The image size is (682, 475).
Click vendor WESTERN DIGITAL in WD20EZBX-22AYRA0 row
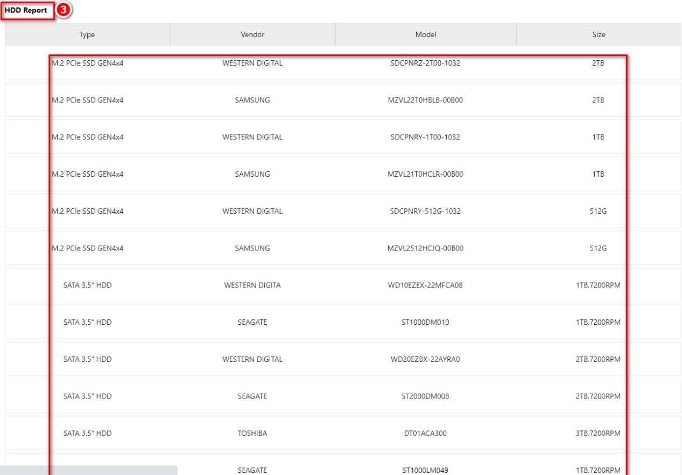click(252, 359)
